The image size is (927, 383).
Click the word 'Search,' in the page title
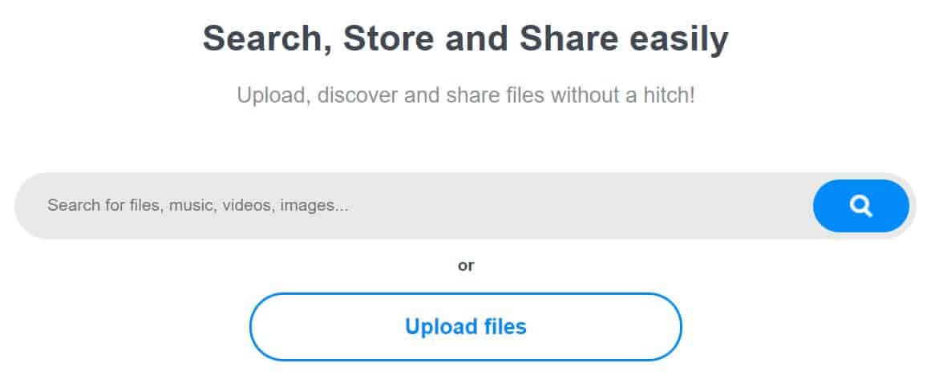(x=268, y=40)
